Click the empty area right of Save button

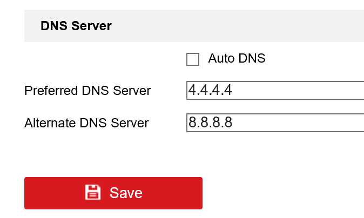[281, 193]
